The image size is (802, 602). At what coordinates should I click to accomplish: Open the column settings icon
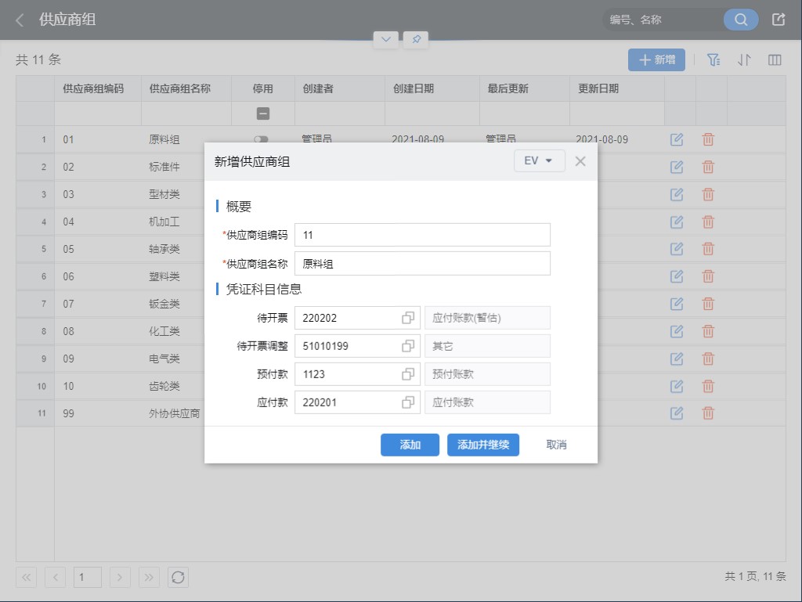tap(775, 59)
